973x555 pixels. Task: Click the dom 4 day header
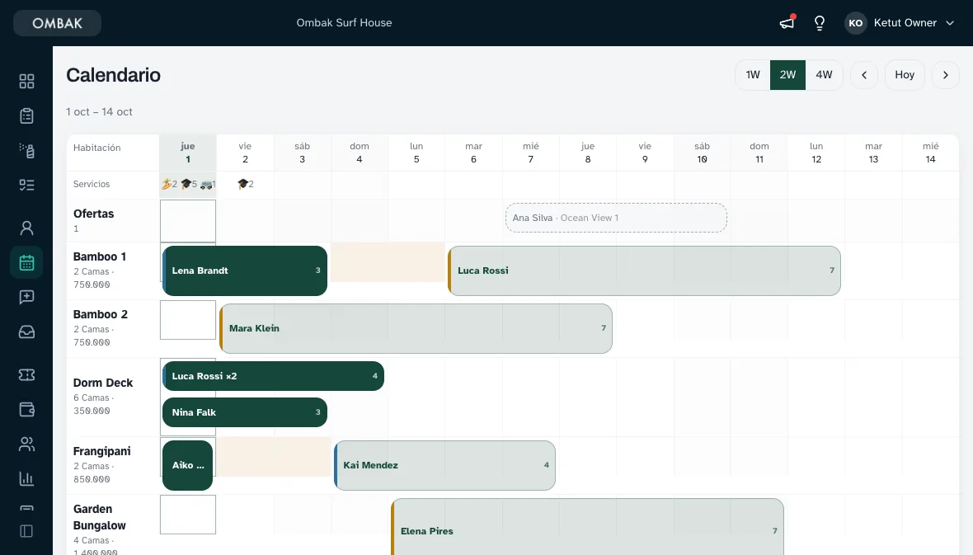tap(360, 153)
